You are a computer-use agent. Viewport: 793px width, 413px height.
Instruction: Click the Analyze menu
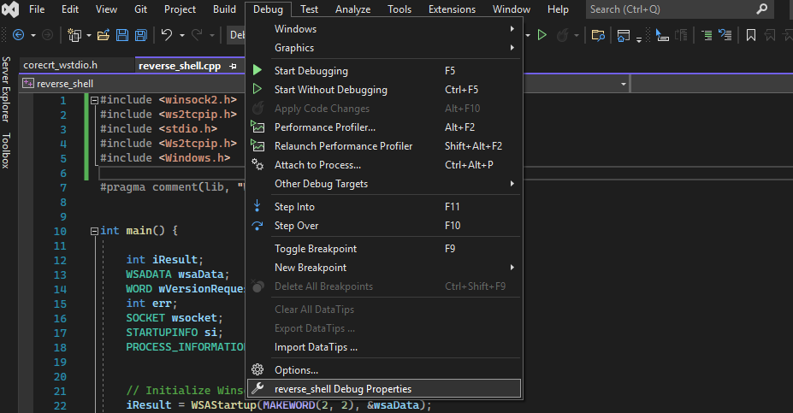(352, 9)
